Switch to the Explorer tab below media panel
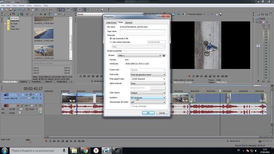This screenshot has width=274, height=154. tap(24, 82)
